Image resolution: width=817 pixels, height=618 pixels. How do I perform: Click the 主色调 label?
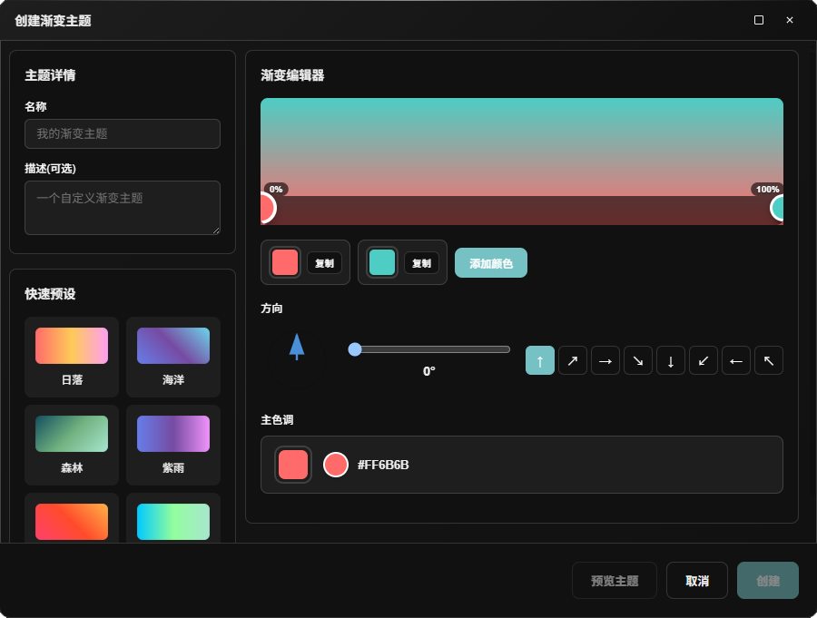click(277, 420)
